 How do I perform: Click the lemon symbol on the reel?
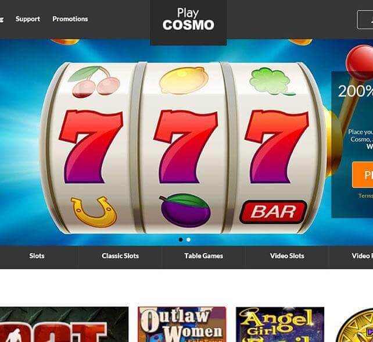pos(184,80)
